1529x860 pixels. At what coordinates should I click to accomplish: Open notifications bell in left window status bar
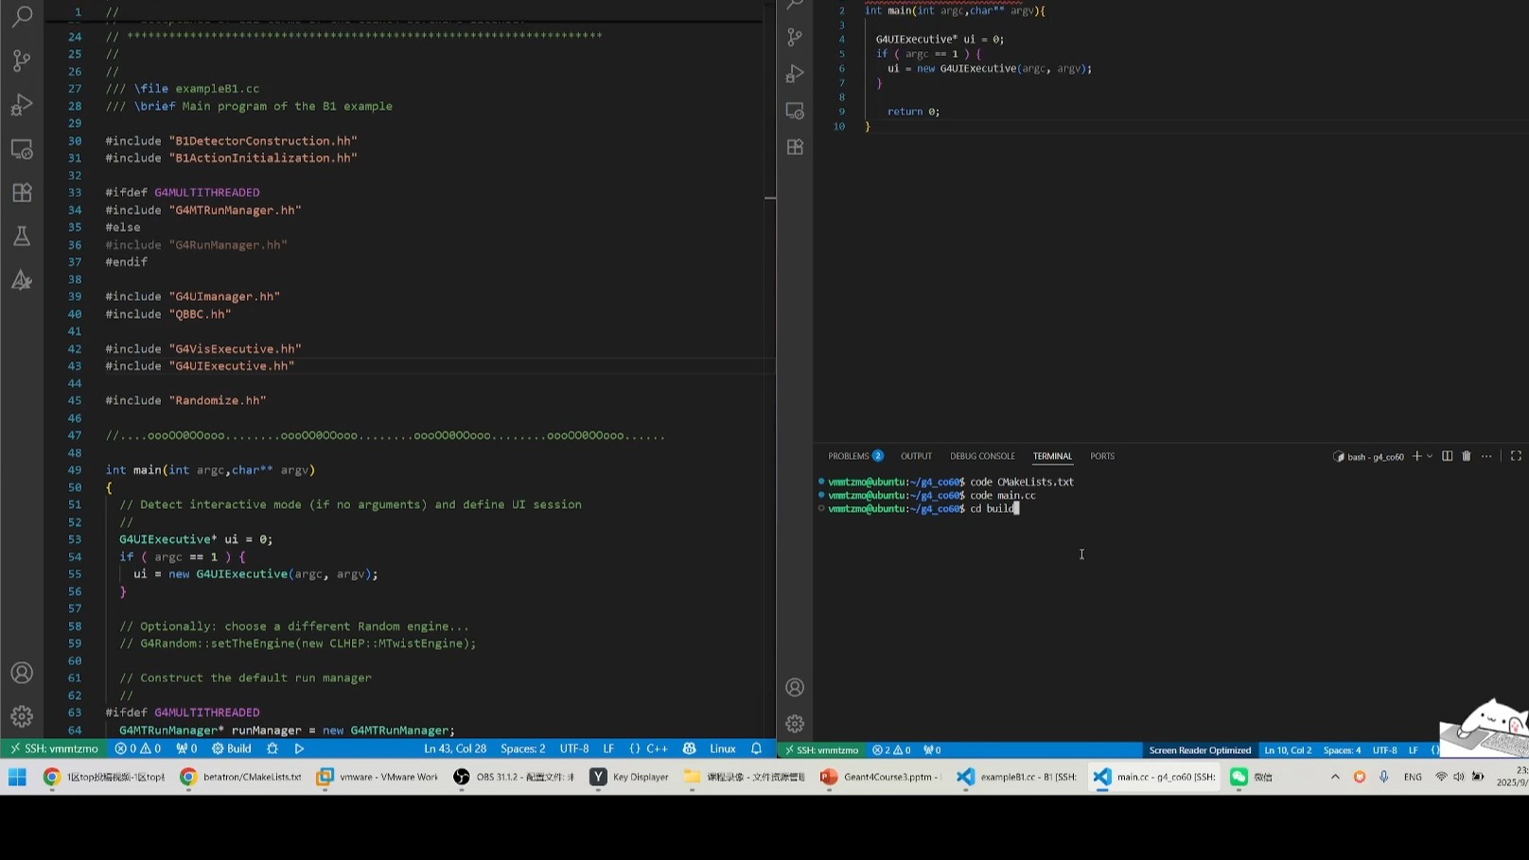[756, 748]
